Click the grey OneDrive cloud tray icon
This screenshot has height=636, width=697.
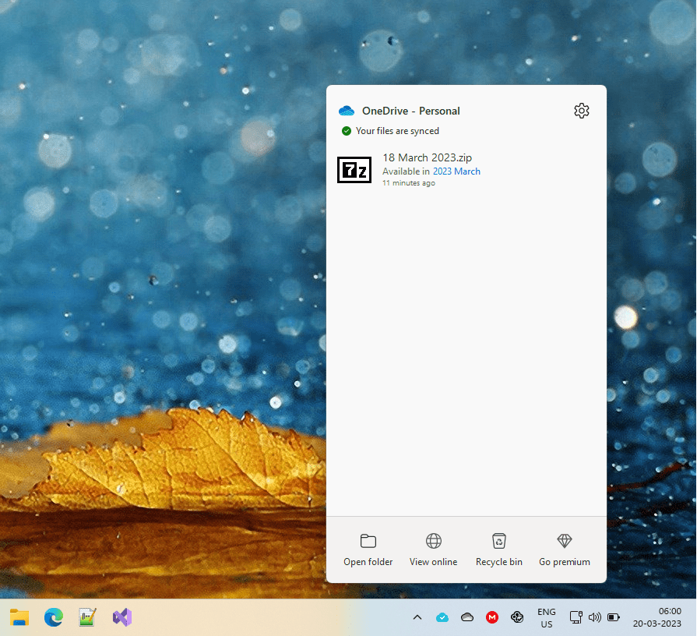(x=467, y=617)
